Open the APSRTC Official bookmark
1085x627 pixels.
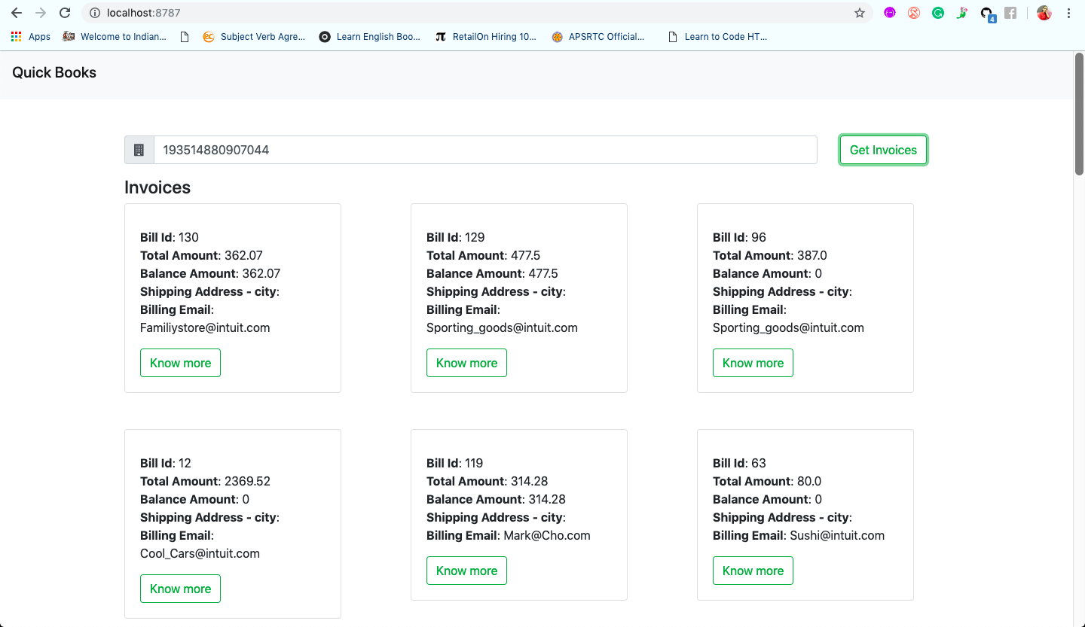[x=598, y=36]
